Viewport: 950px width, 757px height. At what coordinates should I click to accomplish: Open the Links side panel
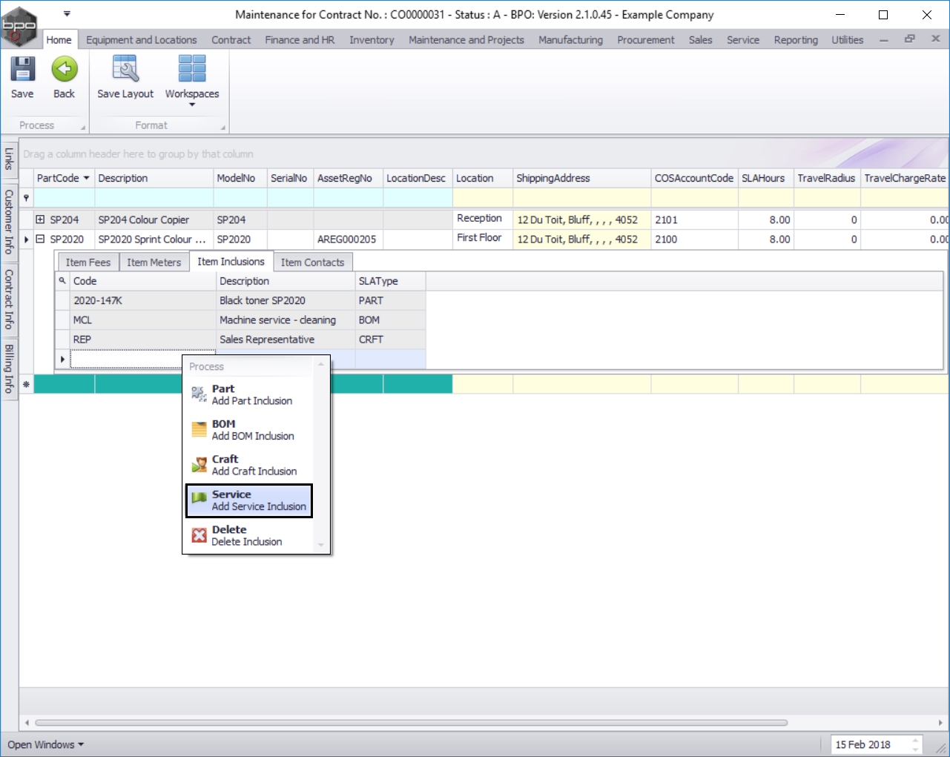tap(10, 159)
